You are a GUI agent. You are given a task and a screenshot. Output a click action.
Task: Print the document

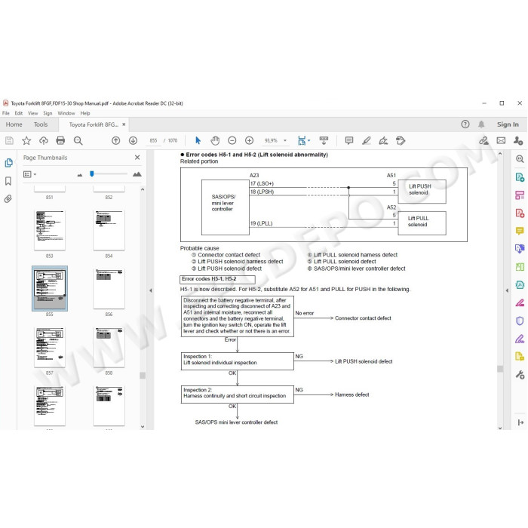[x=60, y=140]
